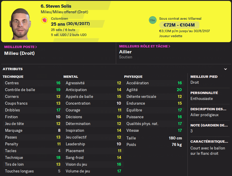The height and width of the screenshot is (176, 232).
Task: Collapse the Attributs section chevron
Action: 226,69
